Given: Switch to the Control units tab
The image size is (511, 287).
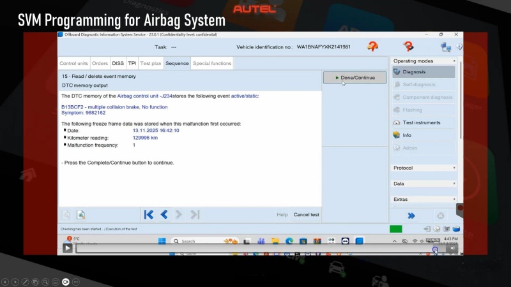Looking at the screenshot, I should (74, 63).
